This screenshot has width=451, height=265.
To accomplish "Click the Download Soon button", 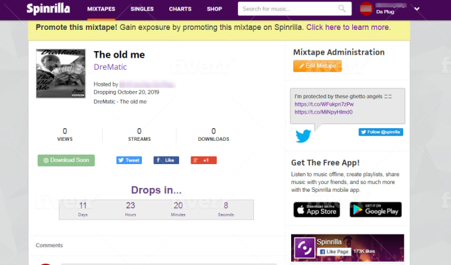I will (x=66, y=160).
